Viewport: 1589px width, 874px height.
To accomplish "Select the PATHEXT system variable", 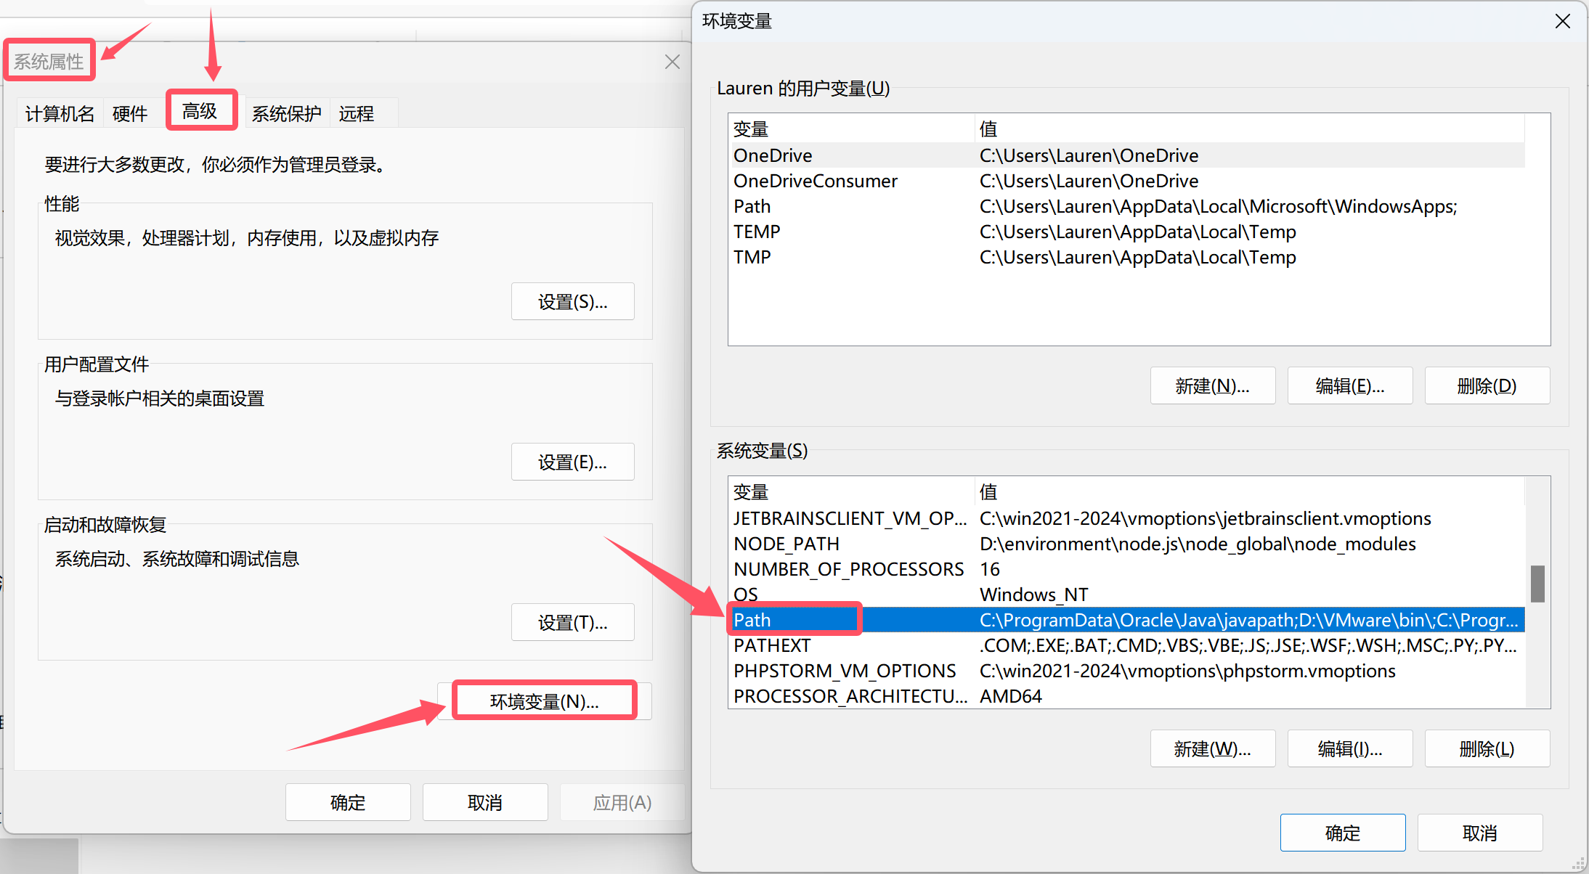I will (x=772, y=645).
